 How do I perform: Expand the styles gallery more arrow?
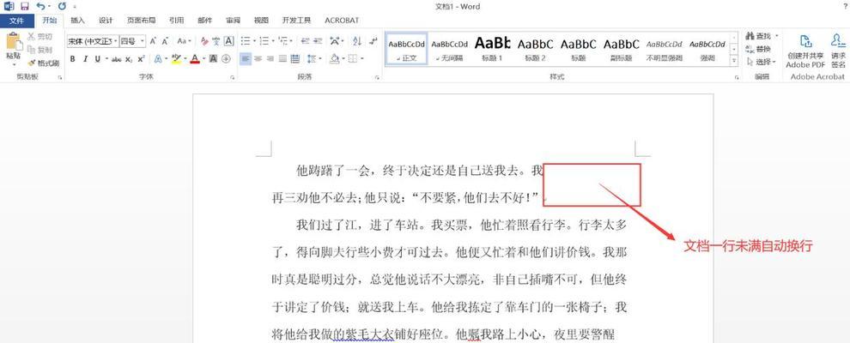pos(734,62)
